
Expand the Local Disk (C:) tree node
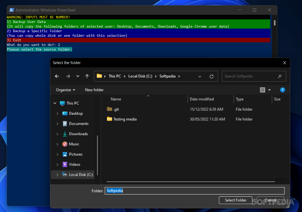pos(57,175)
